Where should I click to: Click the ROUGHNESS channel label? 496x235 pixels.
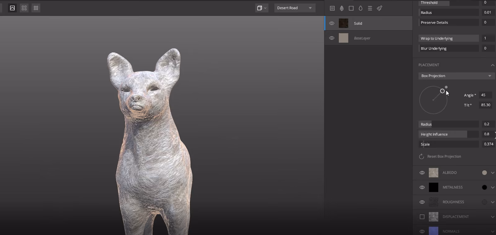pos(453,202)
